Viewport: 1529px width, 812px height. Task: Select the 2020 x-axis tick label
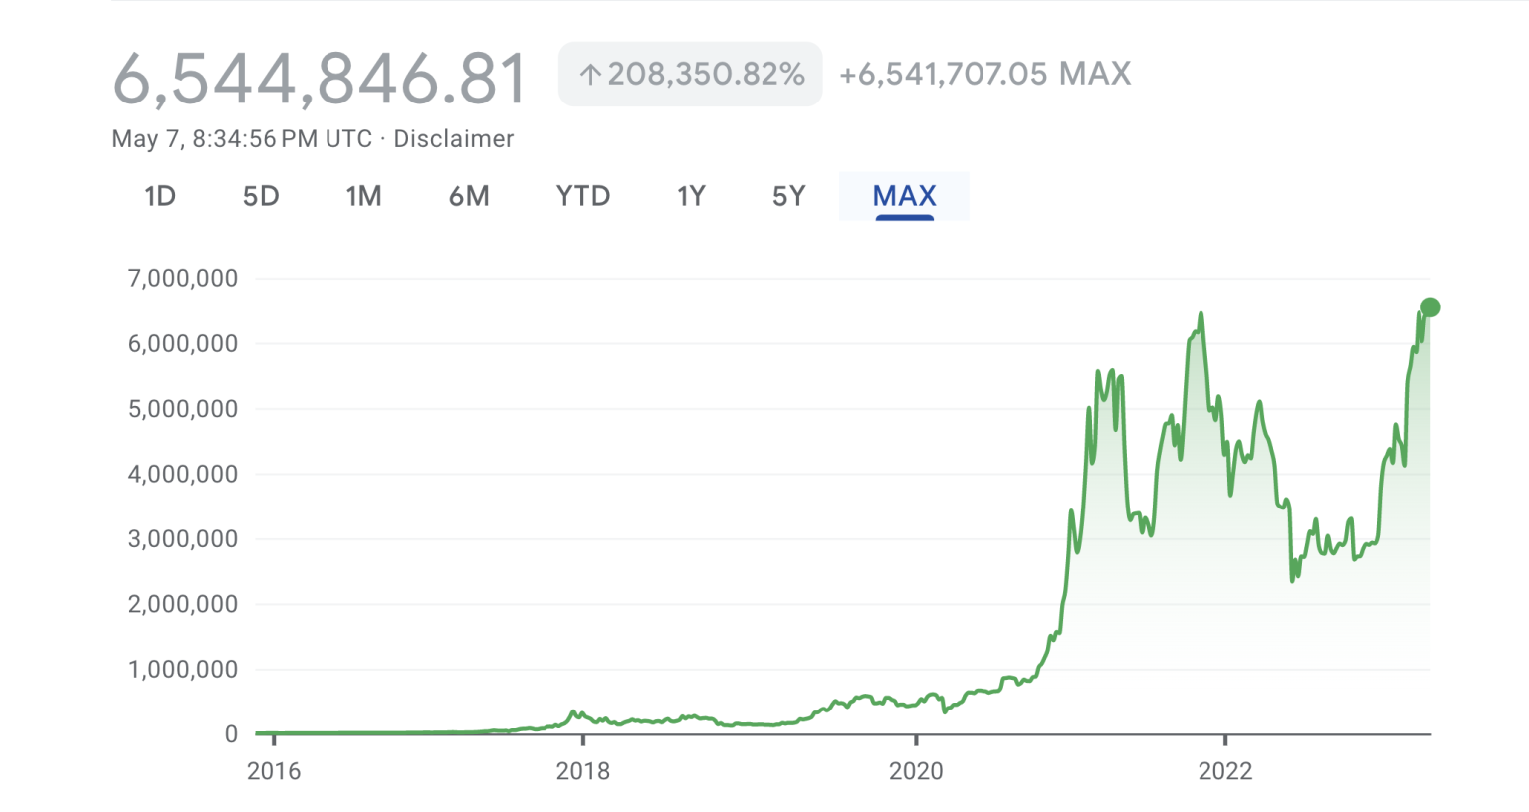coord(916,771)
